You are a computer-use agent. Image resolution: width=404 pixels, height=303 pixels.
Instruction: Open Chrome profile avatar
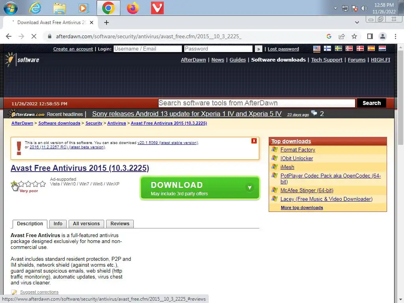click(383, 36)
